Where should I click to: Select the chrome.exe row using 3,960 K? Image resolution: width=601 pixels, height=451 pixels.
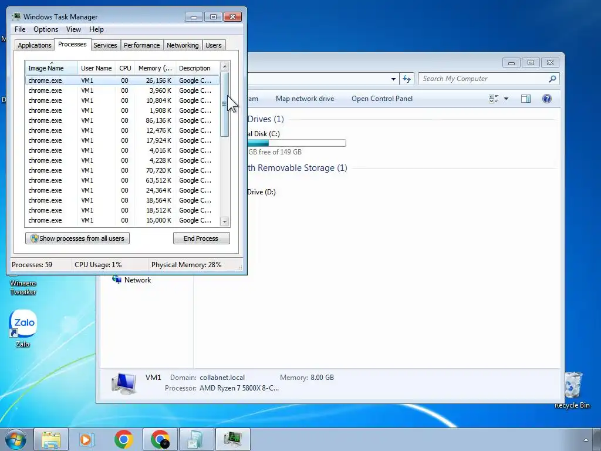point(122,90)
